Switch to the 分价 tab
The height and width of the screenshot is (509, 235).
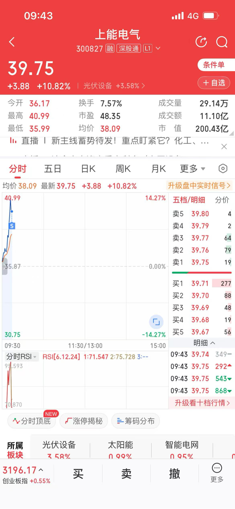[x=222, y=200]
